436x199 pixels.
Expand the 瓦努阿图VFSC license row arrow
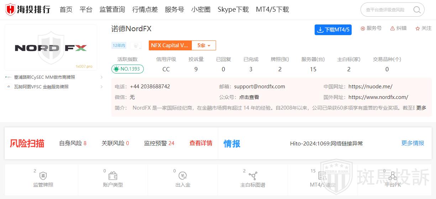(x=101, y=87)
